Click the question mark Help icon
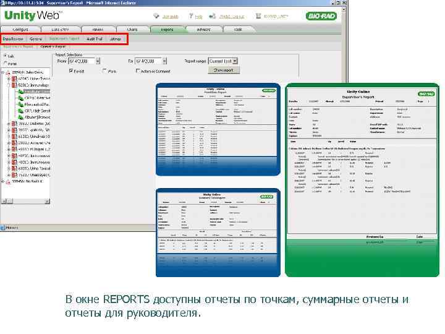The width and height of the screenshot is (445, 334). (191, 16)
